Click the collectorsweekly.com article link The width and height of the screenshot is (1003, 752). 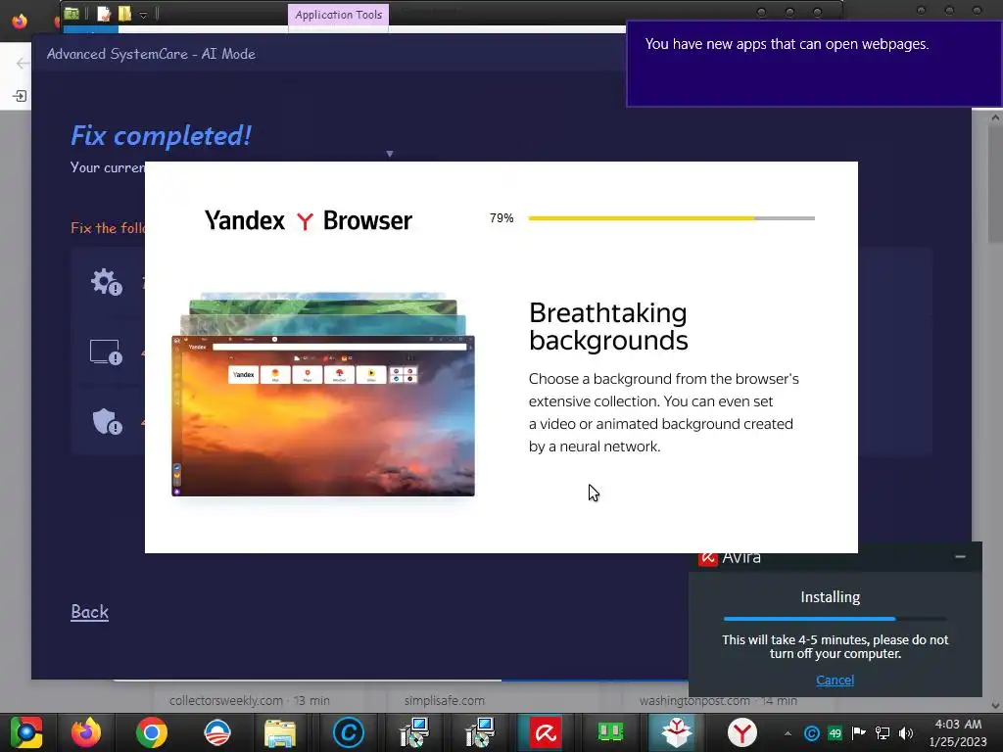[250, 700]
